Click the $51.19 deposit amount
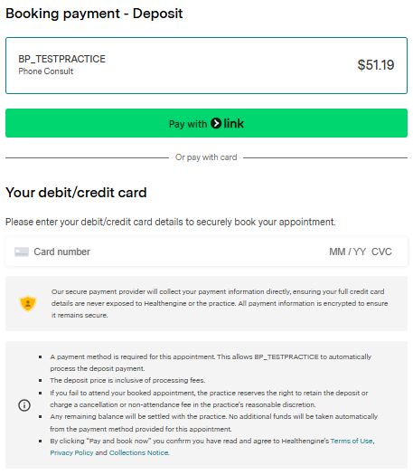This screenshot has height=475, width=413. point(376,65)
